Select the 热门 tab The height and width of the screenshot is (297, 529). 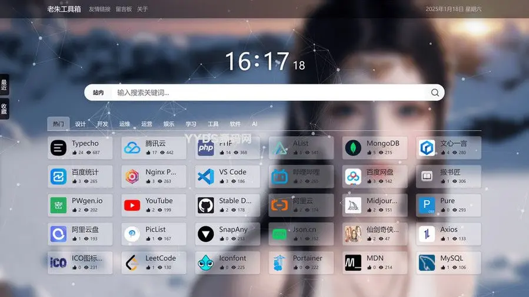click(58, 124)
